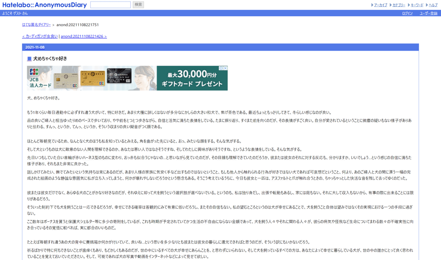Go to はてな匿名ダイアリー breadcrumb link

tap(36, 25)
